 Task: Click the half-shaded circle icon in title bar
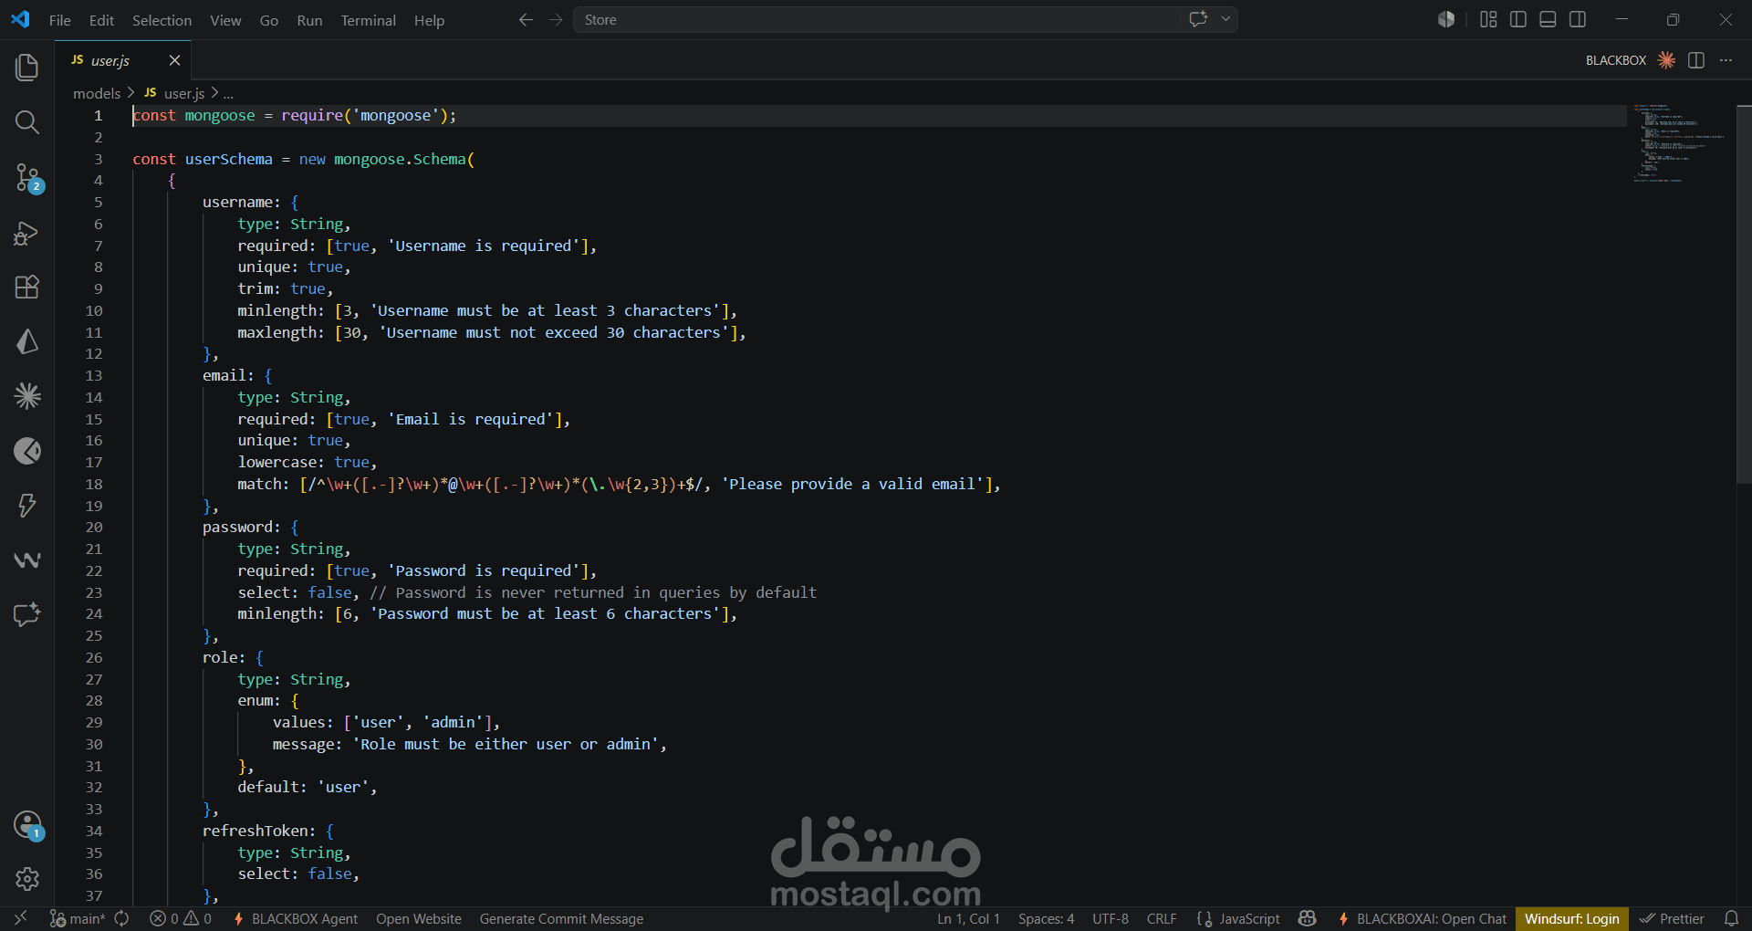click(1446, 19)
